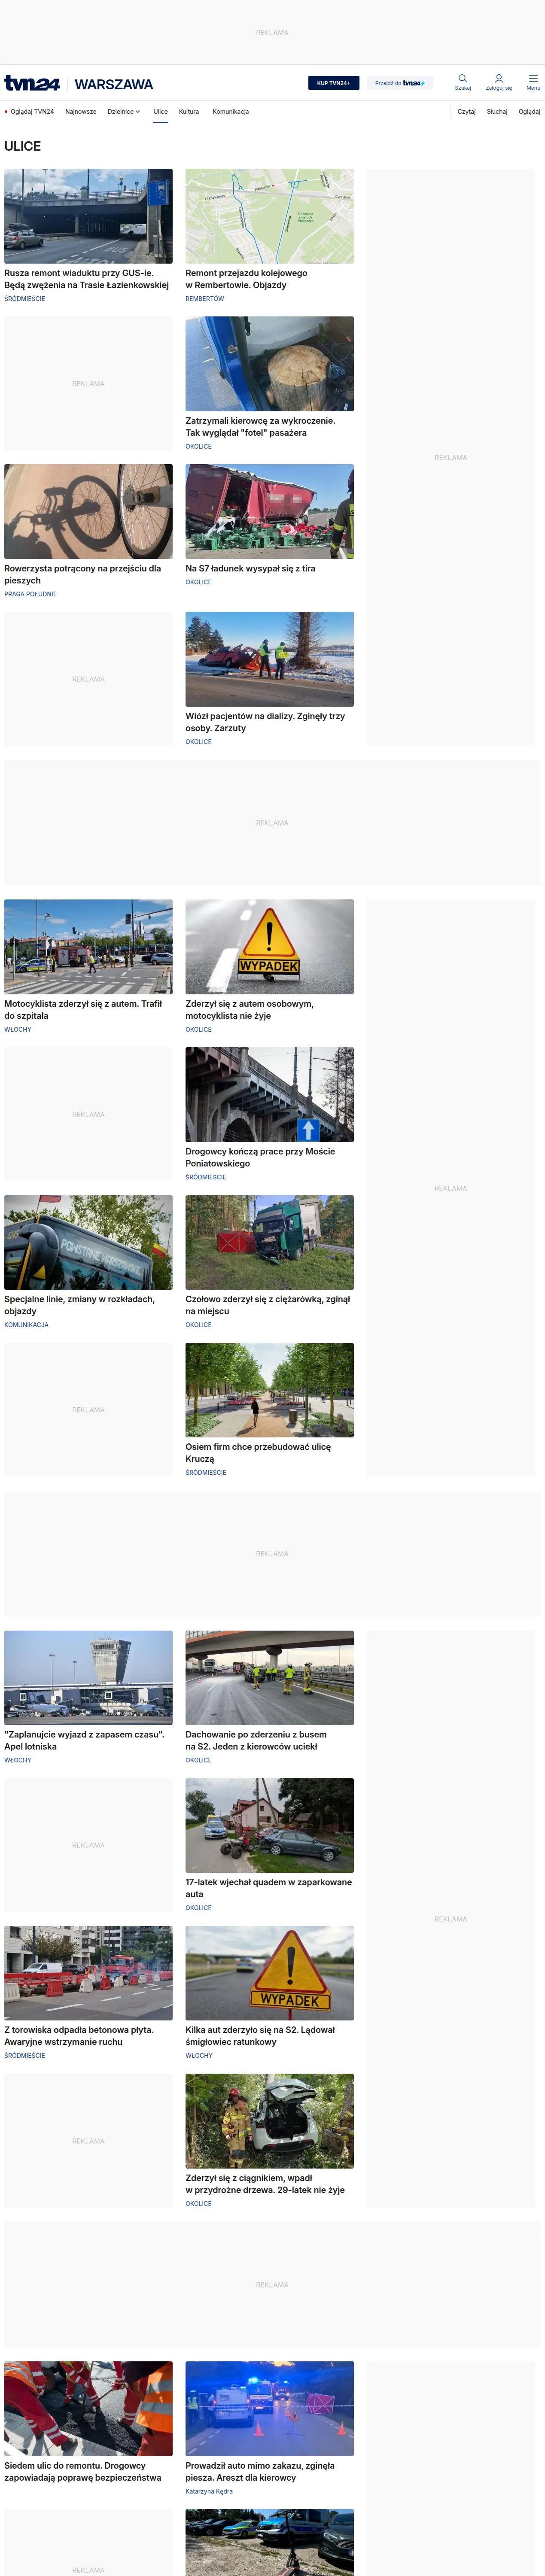Open the Wiózł pacjentów na dializy article
This screenshot has width=545, height=2576.
click(265, 722)
